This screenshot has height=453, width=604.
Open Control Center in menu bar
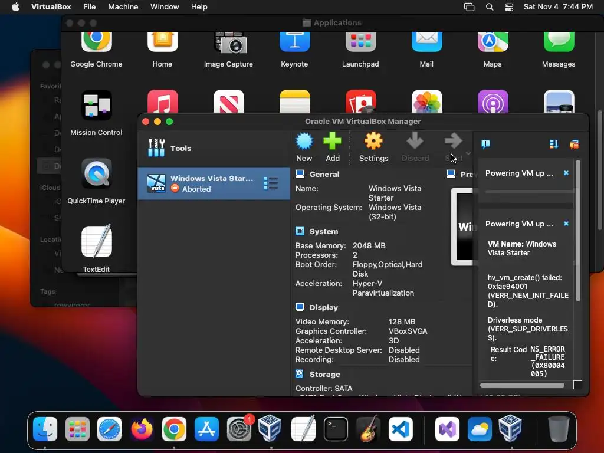point(509,7)
